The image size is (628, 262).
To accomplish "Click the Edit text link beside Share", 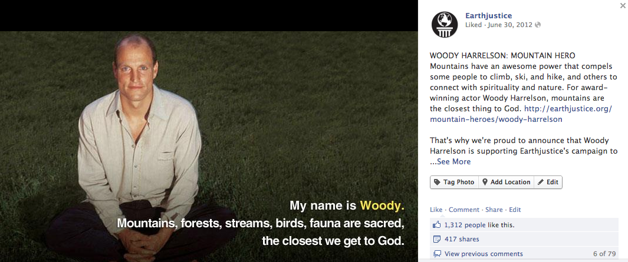I will [x=515, y=210].
